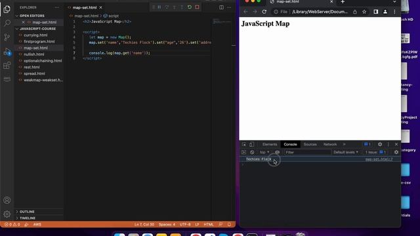Open the Explorer views and more actions menu
Viewport: 420px width, 236px height.
click(x=56, y=7)
